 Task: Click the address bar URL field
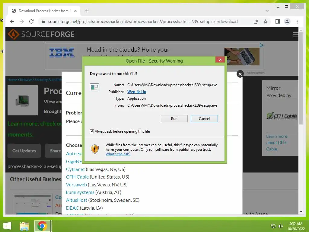click(143, 21)
